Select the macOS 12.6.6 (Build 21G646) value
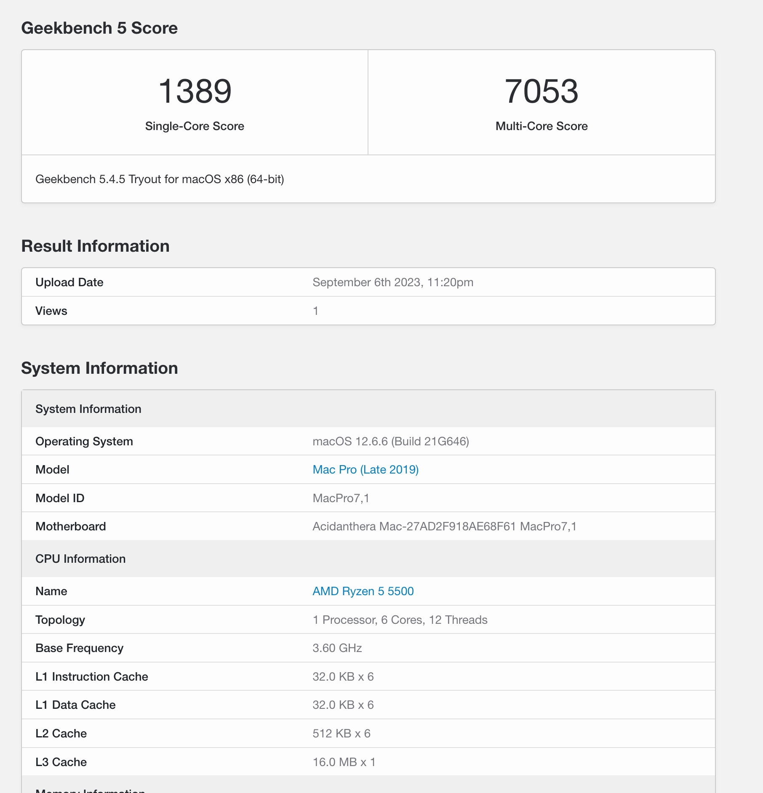The height and width of the screenshot is (793, 763). (x=391, y=441)
